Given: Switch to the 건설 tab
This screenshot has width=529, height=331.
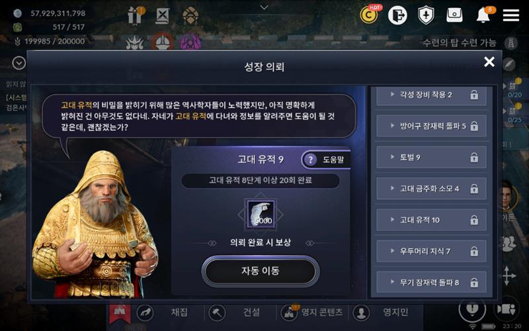Looking at the screenshot, I should 252,312.
